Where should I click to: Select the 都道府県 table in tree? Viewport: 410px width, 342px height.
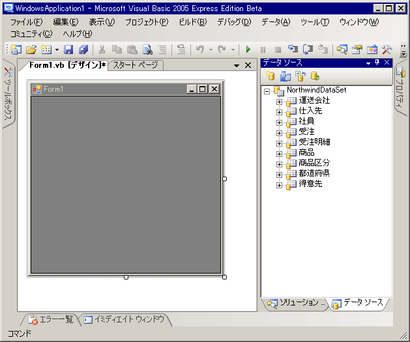tap(314, 173)
